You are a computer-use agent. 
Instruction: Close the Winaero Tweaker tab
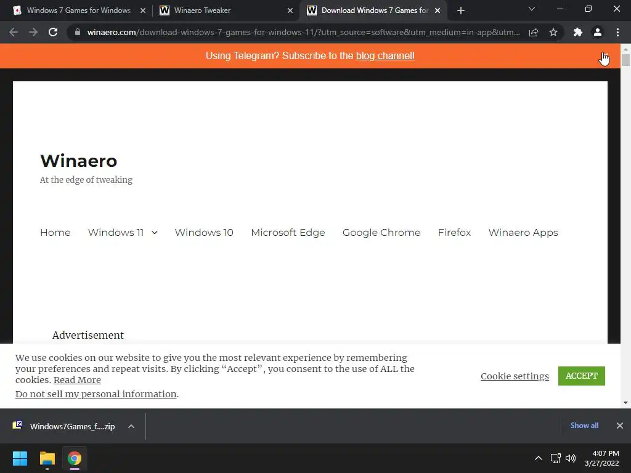click(290, 10)
